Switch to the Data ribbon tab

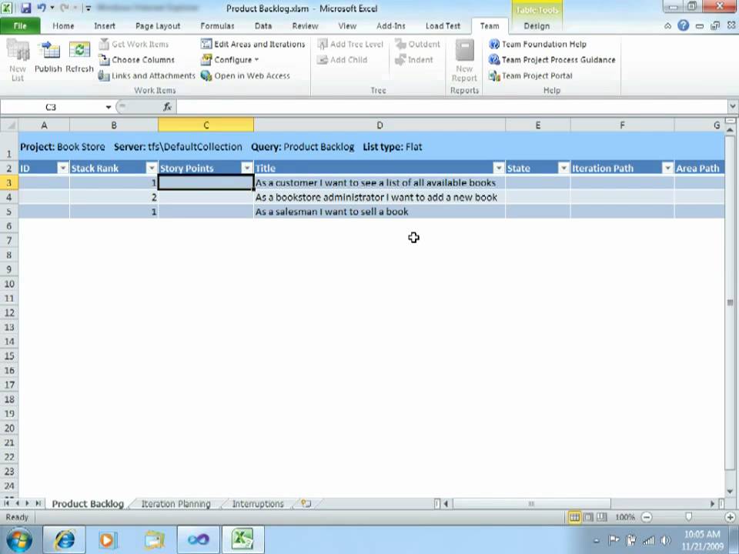tap(263, 26)
